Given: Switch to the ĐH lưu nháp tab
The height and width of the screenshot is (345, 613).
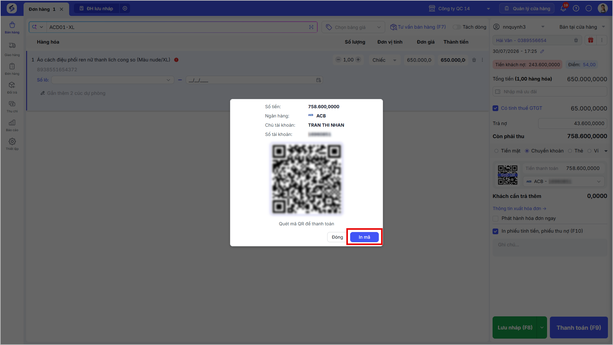Looking at the screenshot, I should (97, 9).
